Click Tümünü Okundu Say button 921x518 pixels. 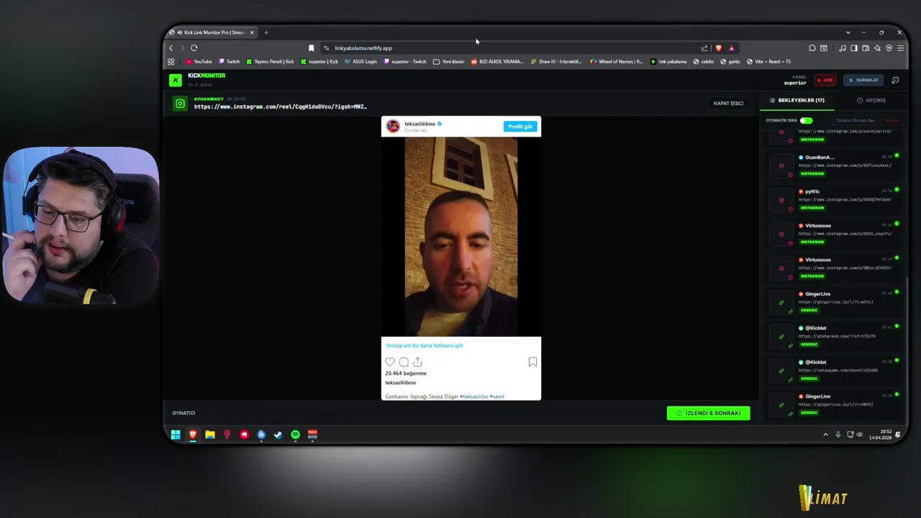[x=856, y=121]
